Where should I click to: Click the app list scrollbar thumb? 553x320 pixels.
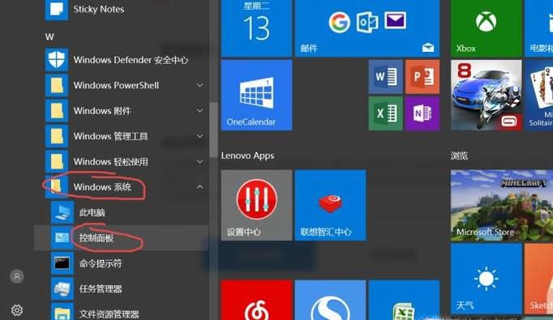[213, 130]
